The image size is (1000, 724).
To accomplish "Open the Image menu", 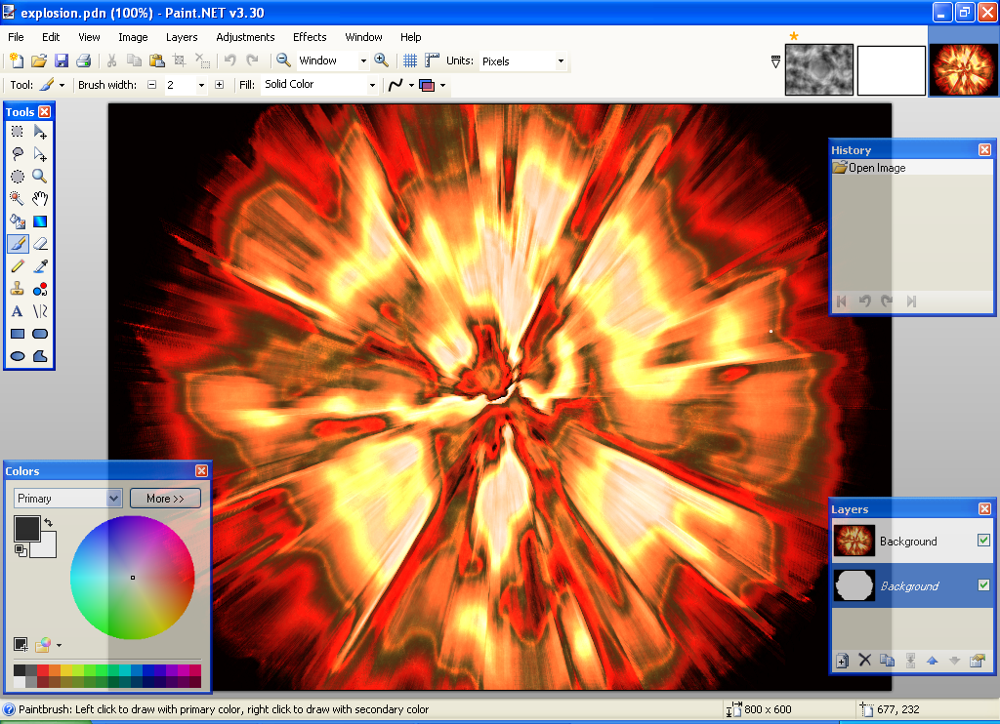I will click(133, 37).
